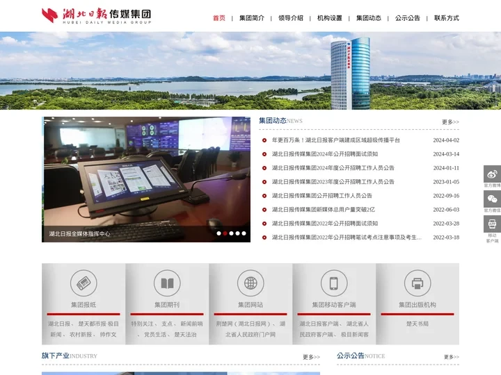Click 更多>> next to 旗下产业 INDUSTRY
501x375 pixels.
click(x=311, y=357)
